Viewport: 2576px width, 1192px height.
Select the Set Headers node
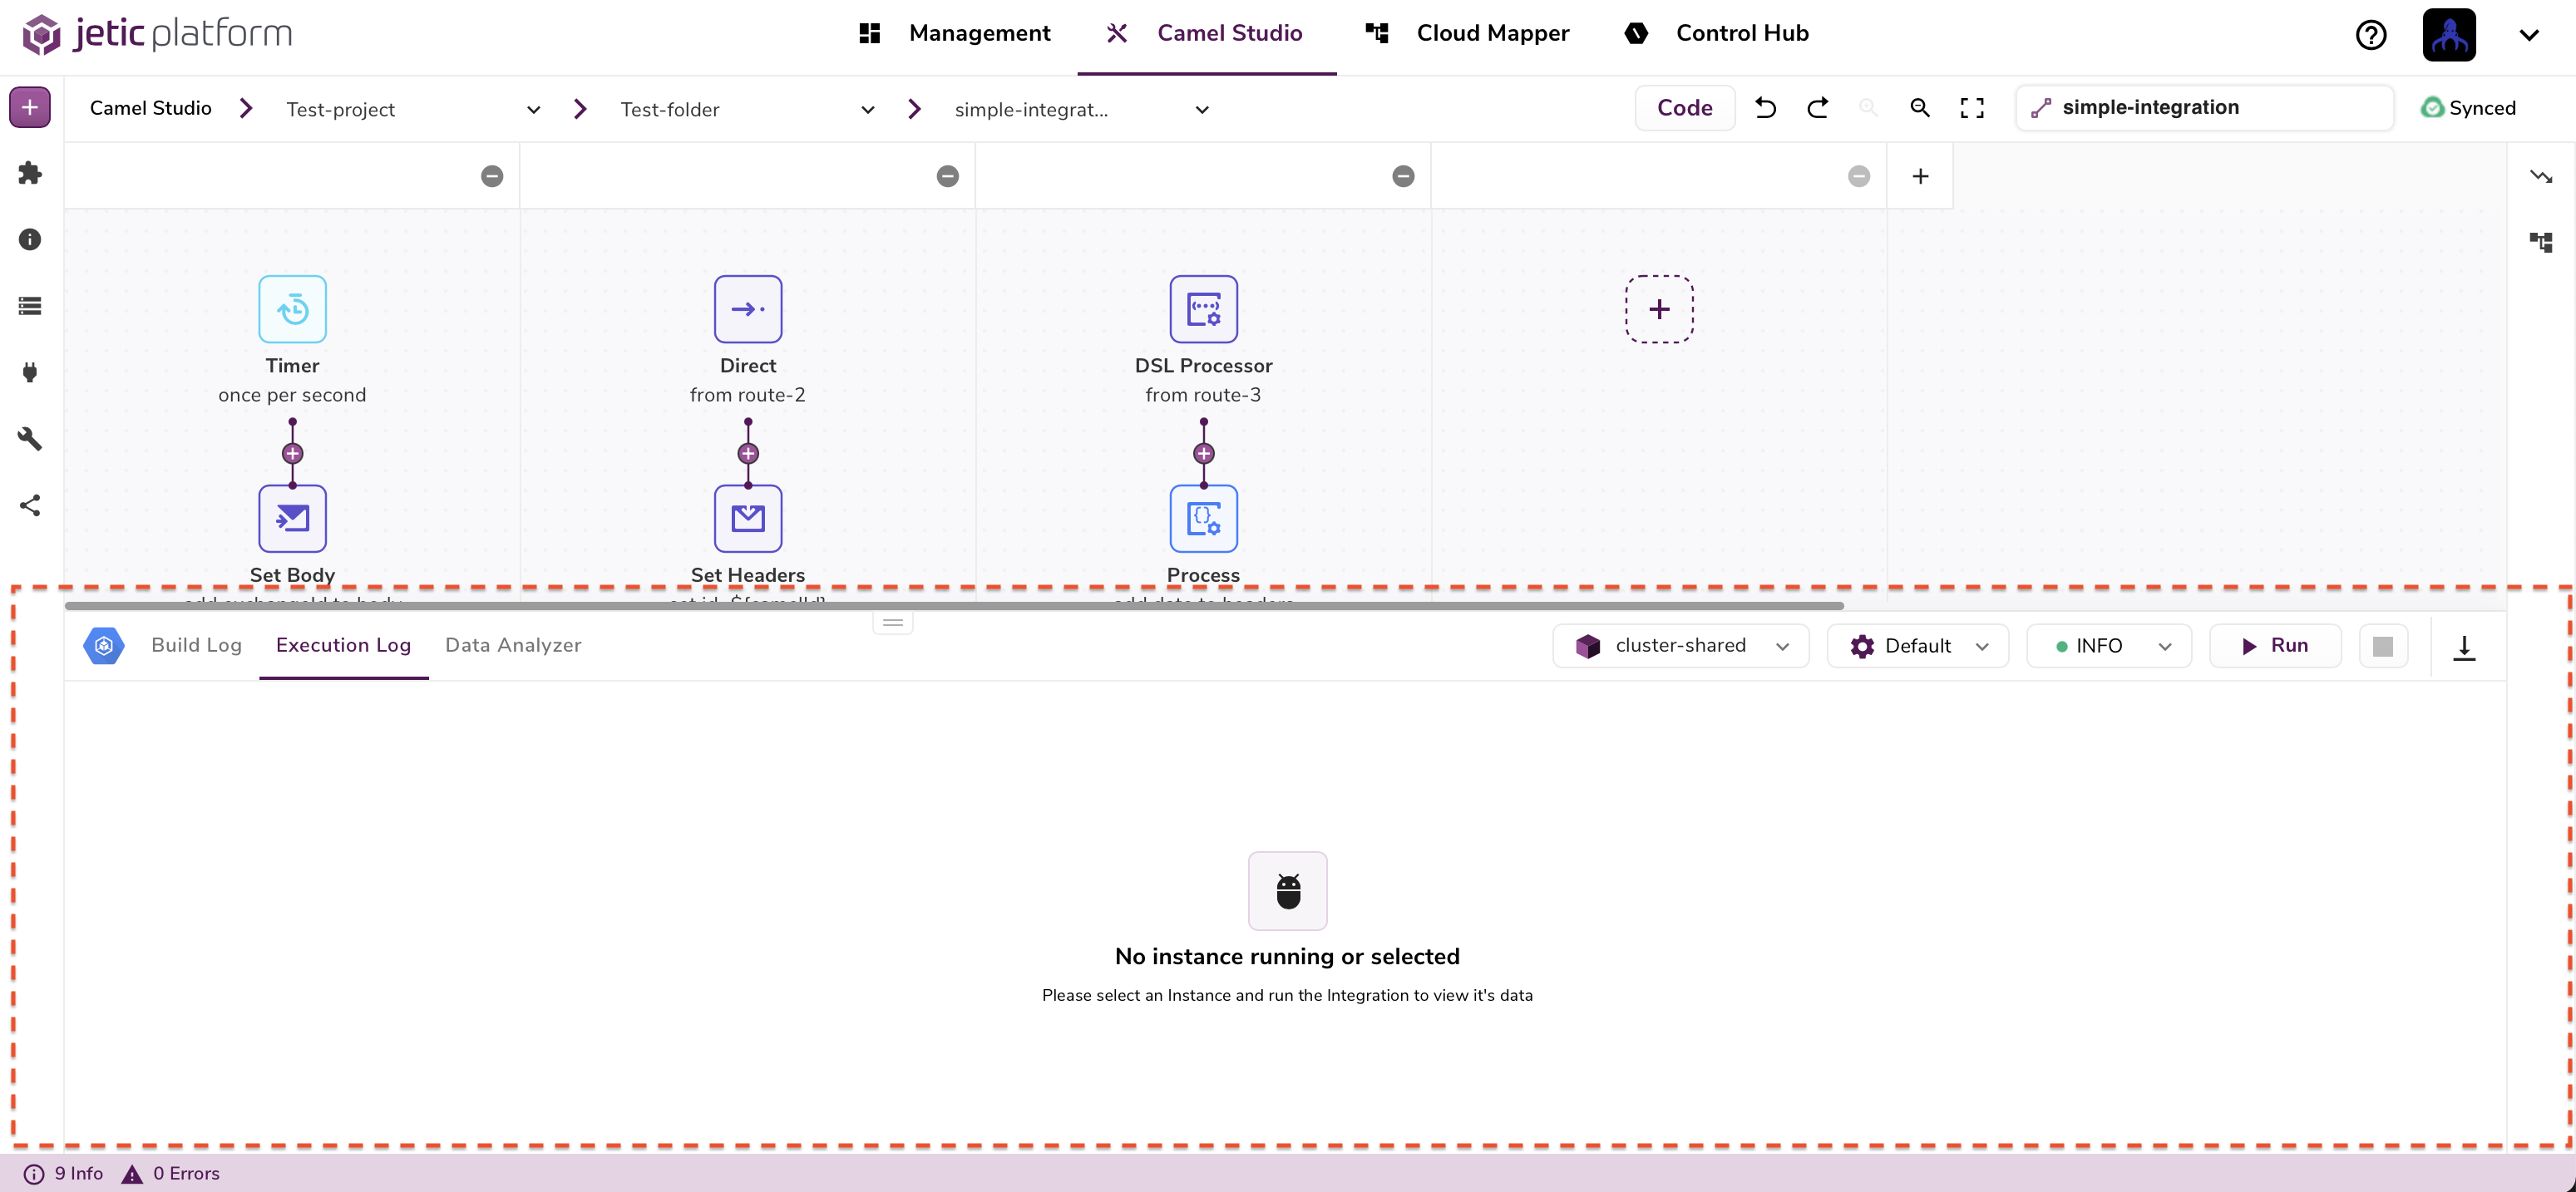click(x=748, y=518)
